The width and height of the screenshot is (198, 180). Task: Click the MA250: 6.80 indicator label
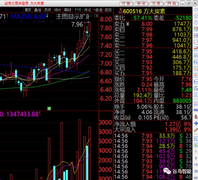(28, 17)
